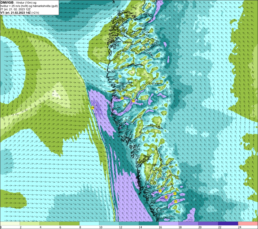
Task: Click the 27 gust label beside label 30
Action: (x=122, y=98)
